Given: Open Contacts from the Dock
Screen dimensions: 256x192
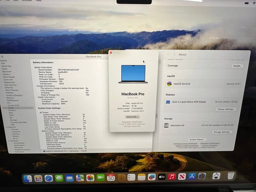Looking at the screenshot, I should (x=121, y=177).
